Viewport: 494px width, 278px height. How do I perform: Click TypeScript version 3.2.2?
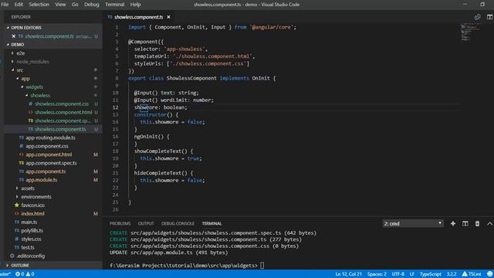click(x=452, y=274)
